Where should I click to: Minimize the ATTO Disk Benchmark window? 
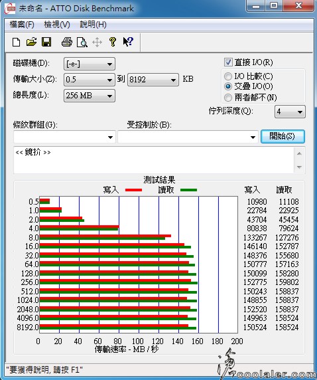pos(256,6)
